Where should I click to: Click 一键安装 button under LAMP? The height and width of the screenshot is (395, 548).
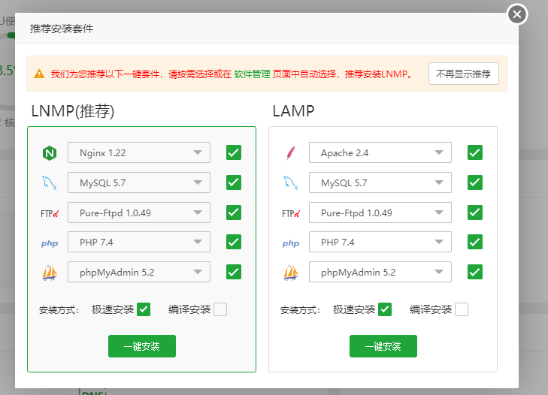(x=383, y=346)
